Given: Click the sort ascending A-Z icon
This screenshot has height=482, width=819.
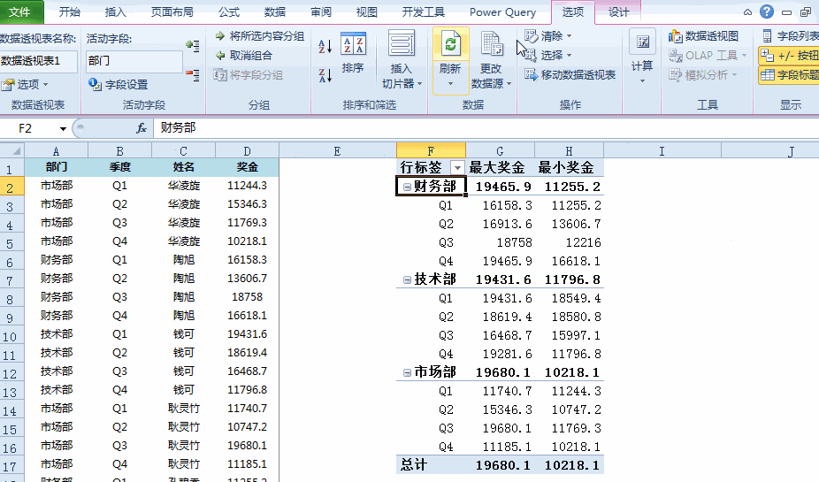Looking at the screenshot, I should click(325, 46).
